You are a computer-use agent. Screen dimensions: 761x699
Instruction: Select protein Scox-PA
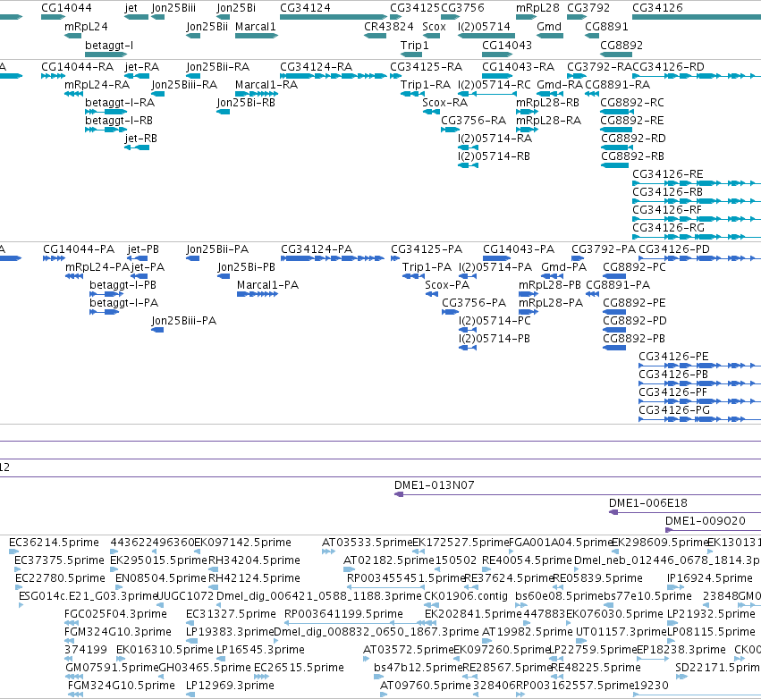[x=431, y=294]
